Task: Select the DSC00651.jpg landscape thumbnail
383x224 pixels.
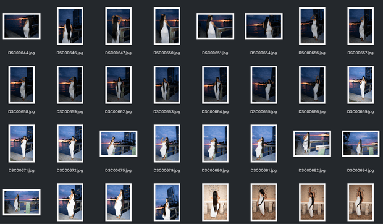Action: [215, 26]
